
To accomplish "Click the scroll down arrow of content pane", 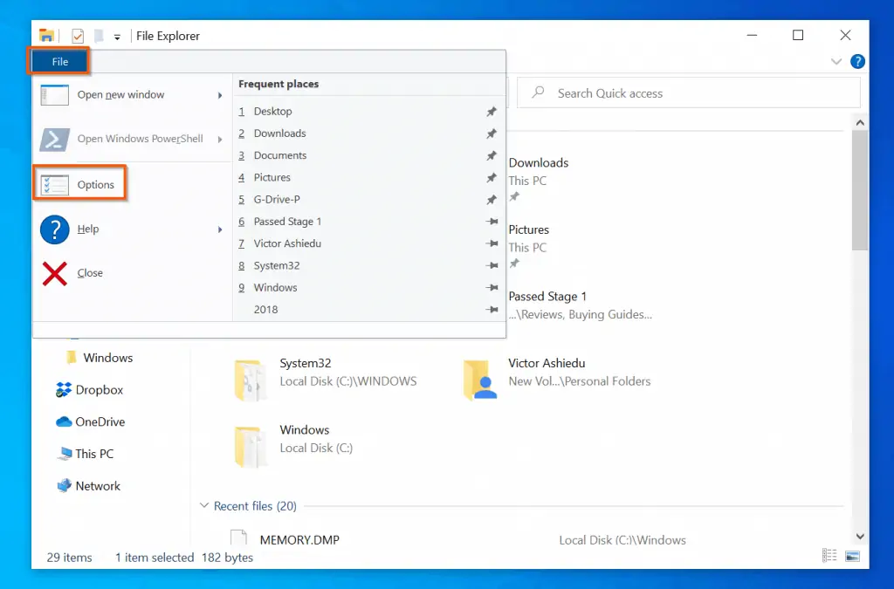I will [860, 536].
